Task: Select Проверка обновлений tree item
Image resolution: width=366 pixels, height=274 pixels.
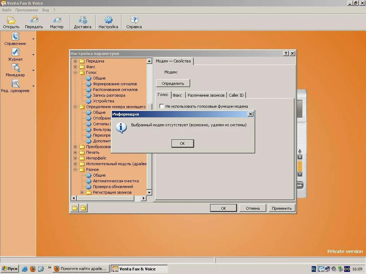Action: [113, 187]
